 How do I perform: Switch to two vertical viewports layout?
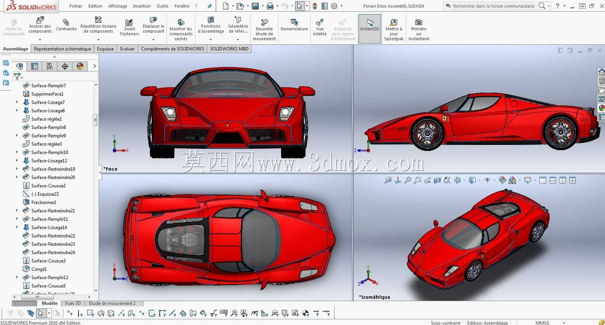tap(563, 181)
